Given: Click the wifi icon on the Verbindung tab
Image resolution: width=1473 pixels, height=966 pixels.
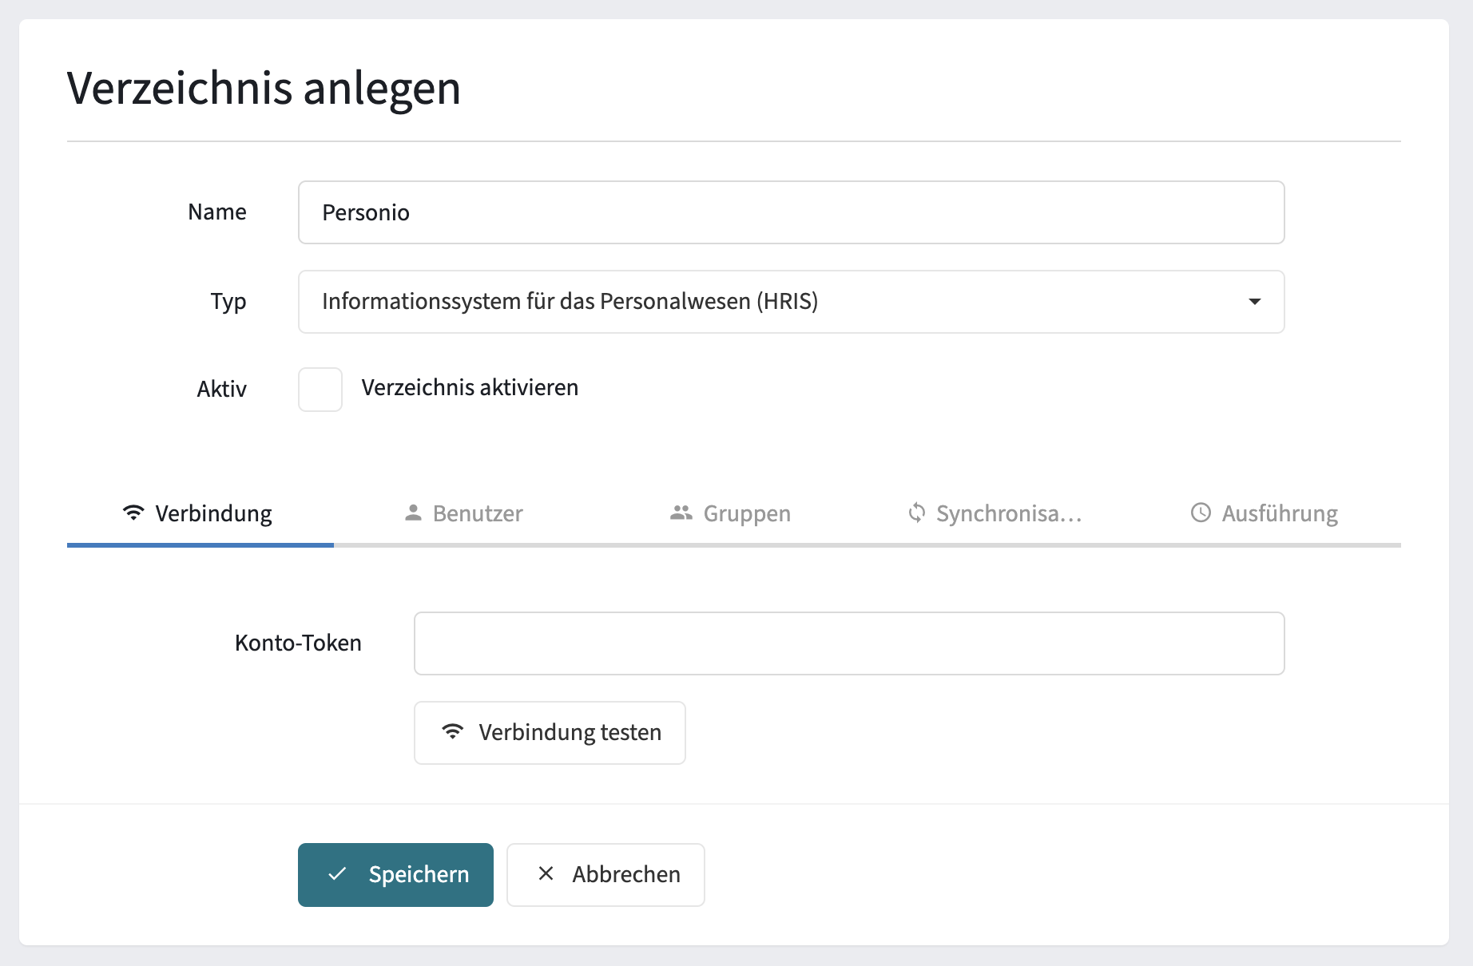Looking at the screenshot, I should pyautogui.click(x=133, y=513).
